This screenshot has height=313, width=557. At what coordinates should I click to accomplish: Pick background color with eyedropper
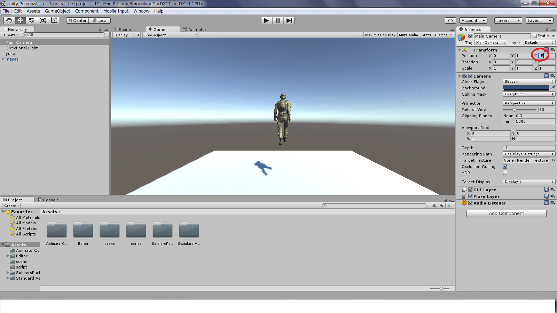tap(553, 88)
